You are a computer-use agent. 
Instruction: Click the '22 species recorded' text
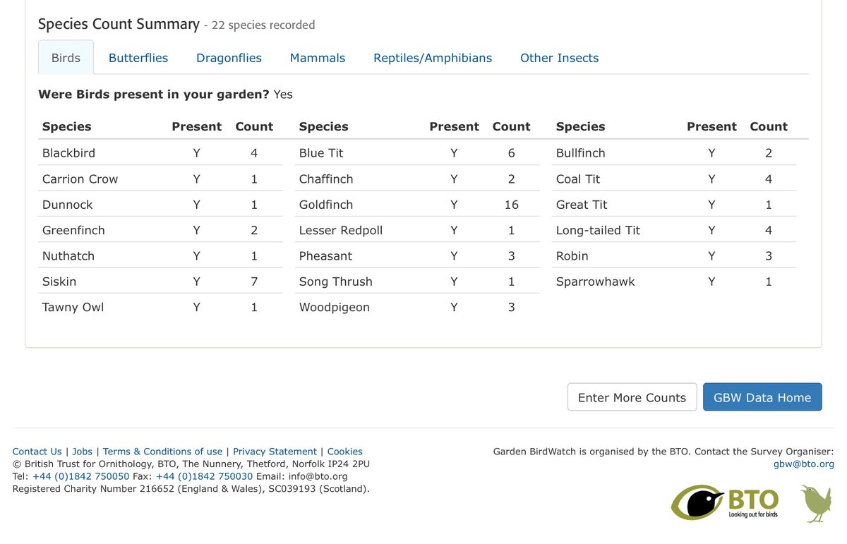[264, 25]
